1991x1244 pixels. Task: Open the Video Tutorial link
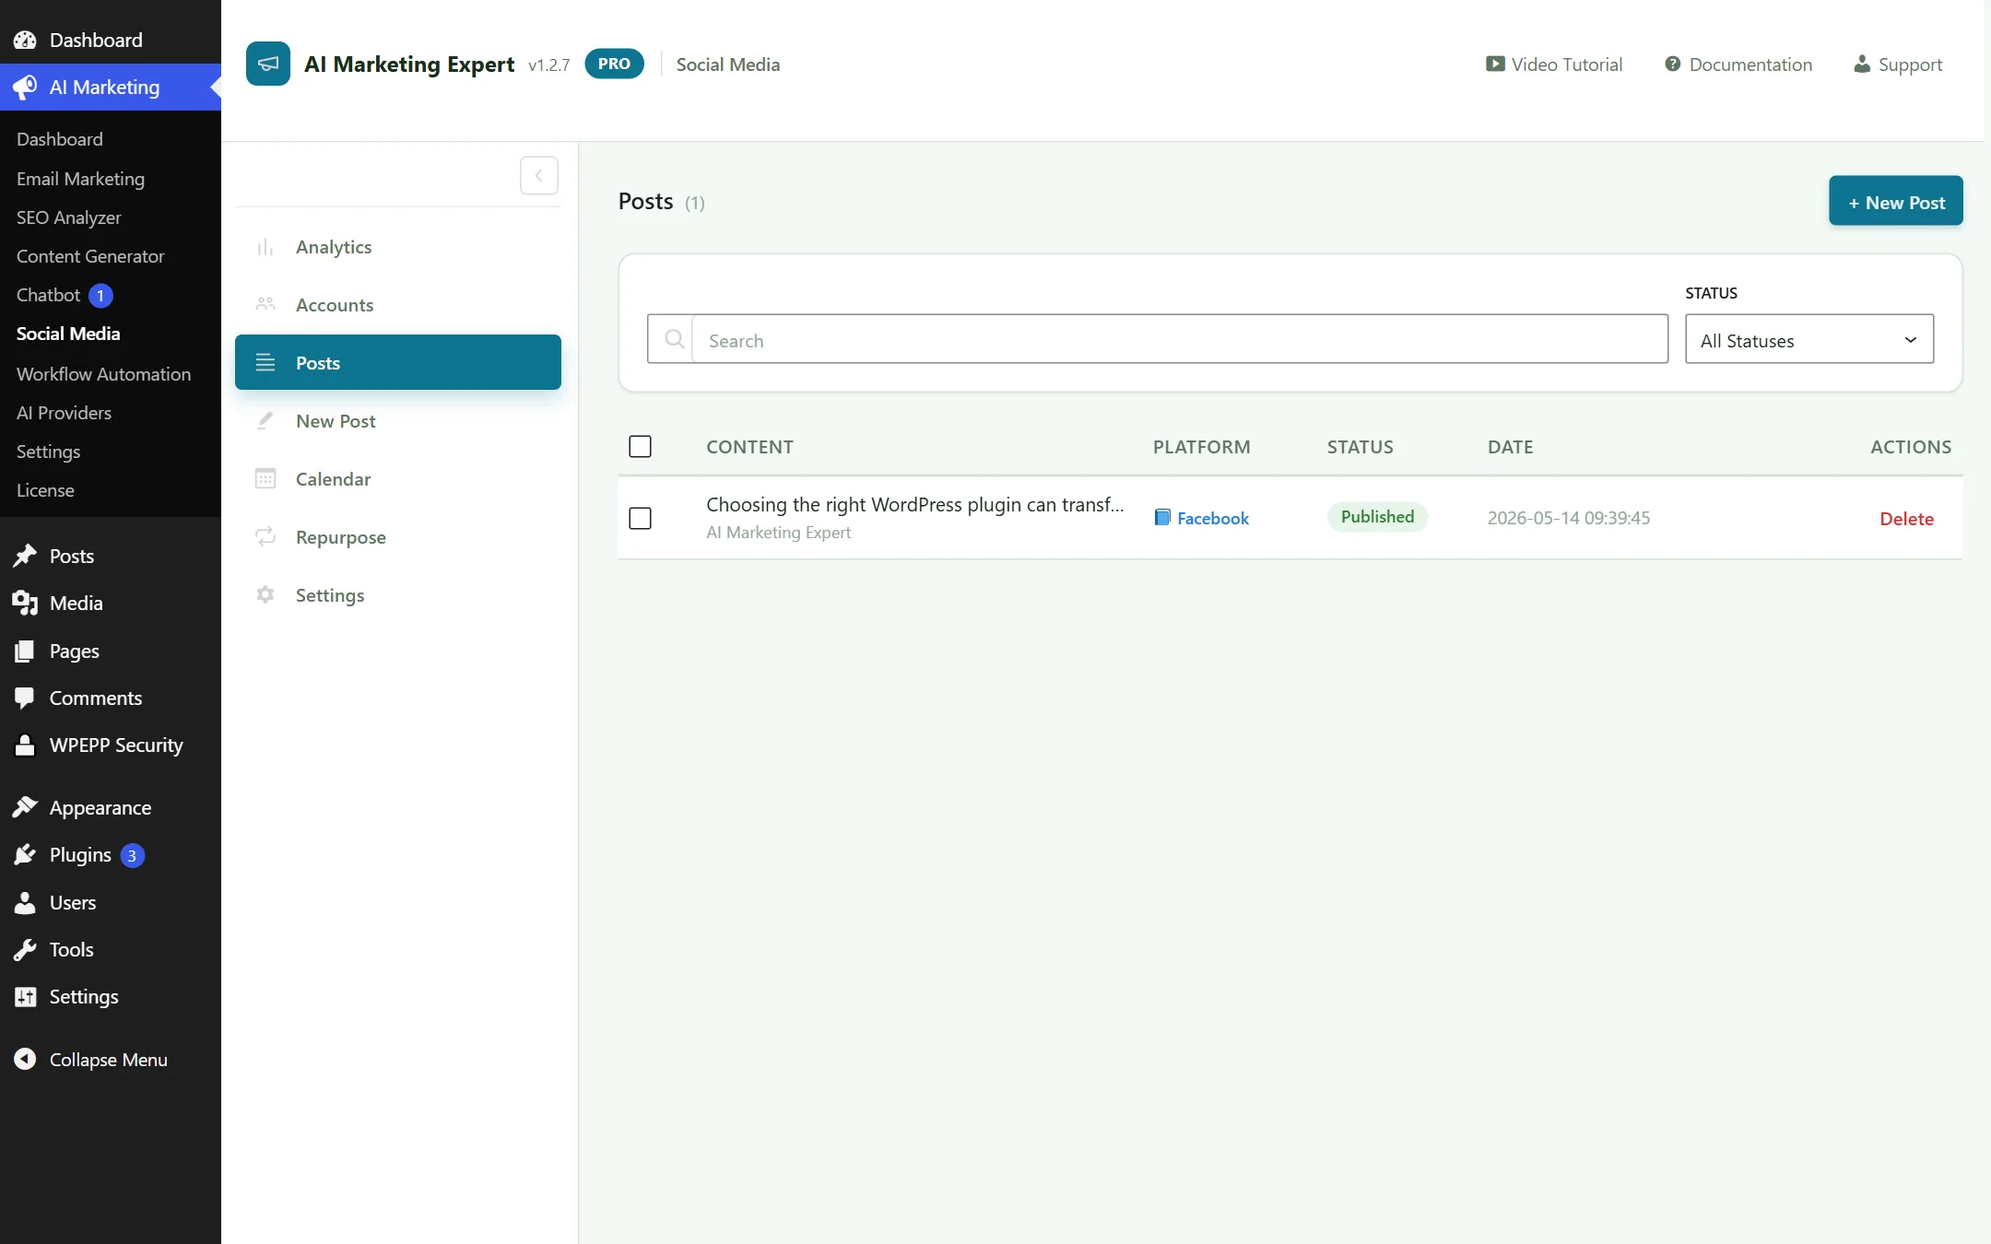pos(1554,65)
